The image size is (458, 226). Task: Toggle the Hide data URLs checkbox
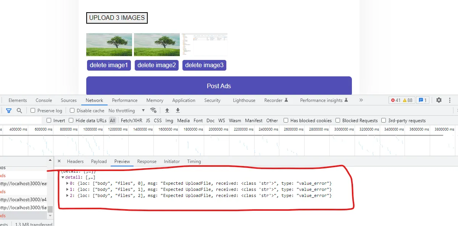(x=71, y=120)
